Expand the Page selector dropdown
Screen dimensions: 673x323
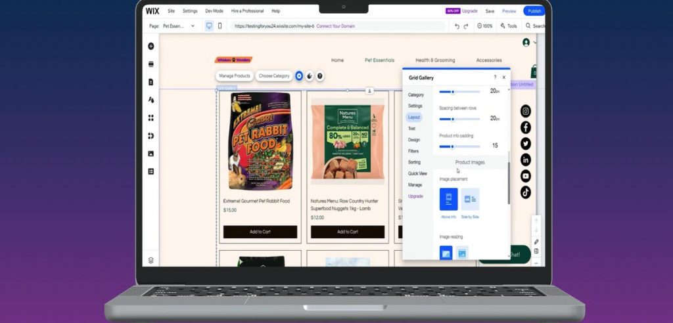[x=193, y=26]
